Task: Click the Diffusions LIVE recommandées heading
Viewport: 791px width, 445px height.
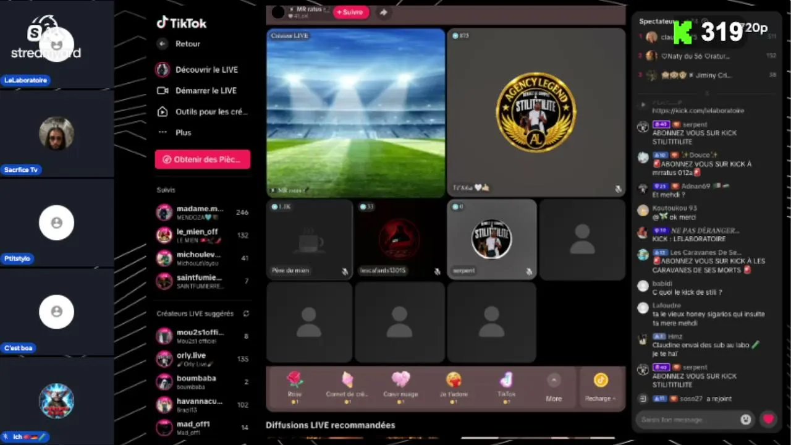Action: [331, 425]
